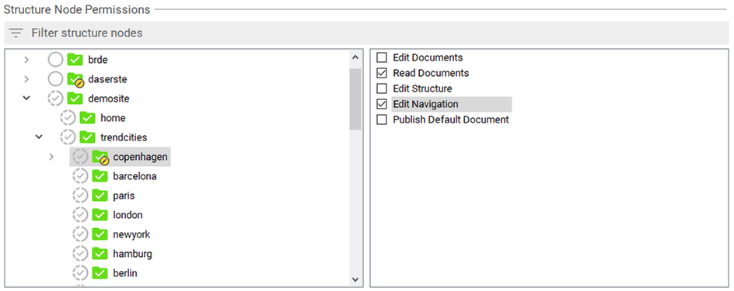Image resolution: width=734 pixels, height=291 pixels.
Task: Select the daserste node label
Action: pyautogui.click(x=107, y=79)
